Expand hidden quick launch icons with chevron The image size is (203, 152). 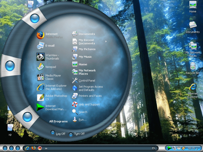pyautogui.click(x=46, y=148)
